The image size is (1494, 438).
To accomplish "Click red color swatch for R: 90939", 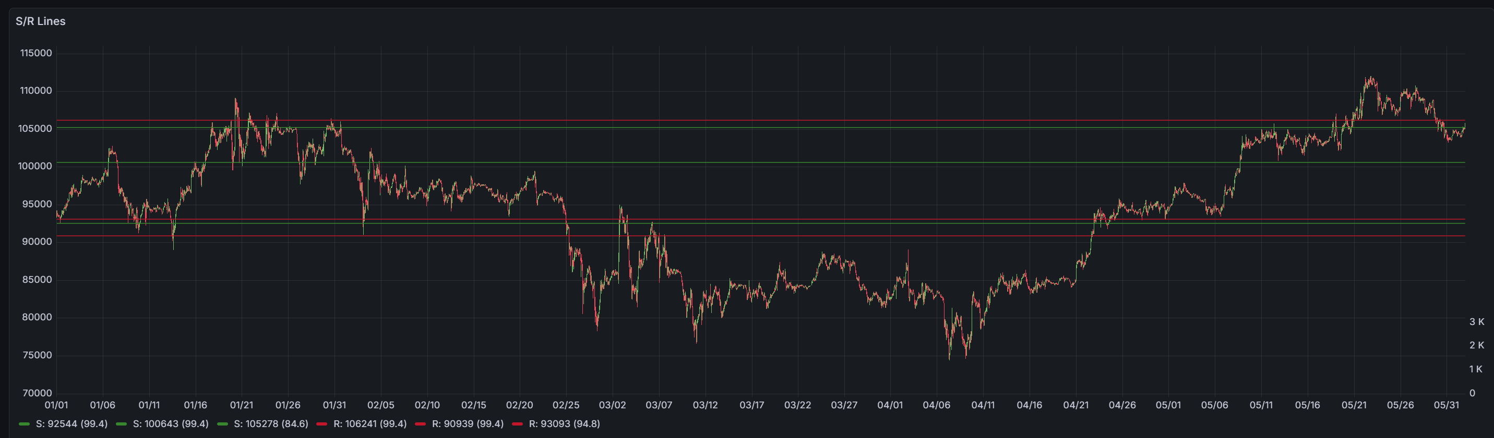I will point(421,424).
